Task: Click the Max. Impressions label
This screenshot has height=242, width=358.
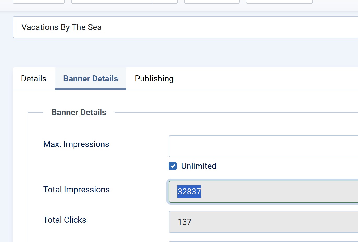Action: (76, 144)
